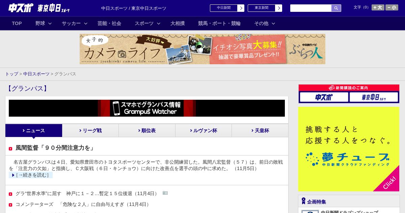Viewport: 405px width, 213px height.
Task: Select the ニュース tab
Action: [x=34, y=131]
